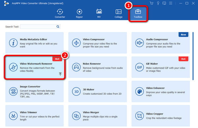
Task: Open Noise Remover title
Action: point(92,64)
